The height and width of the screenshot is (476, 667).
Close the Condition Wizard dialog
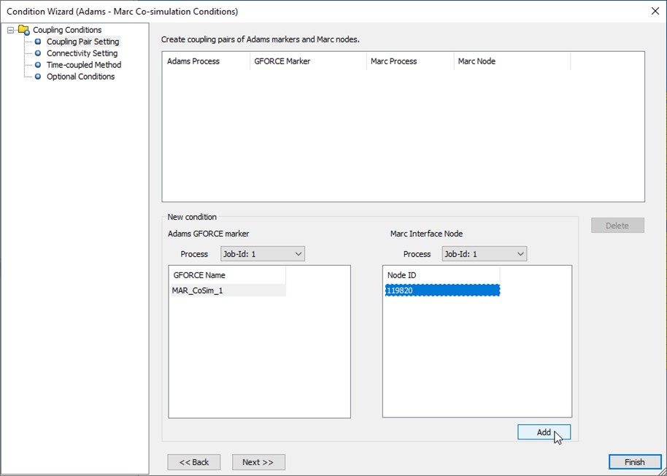pos(655,12)
